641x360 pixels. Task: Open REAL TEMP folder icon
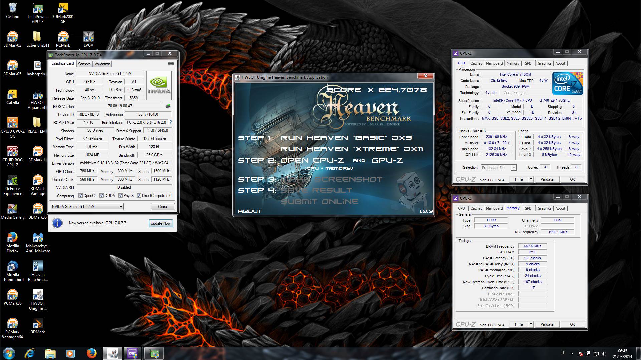tap(37, 125)
